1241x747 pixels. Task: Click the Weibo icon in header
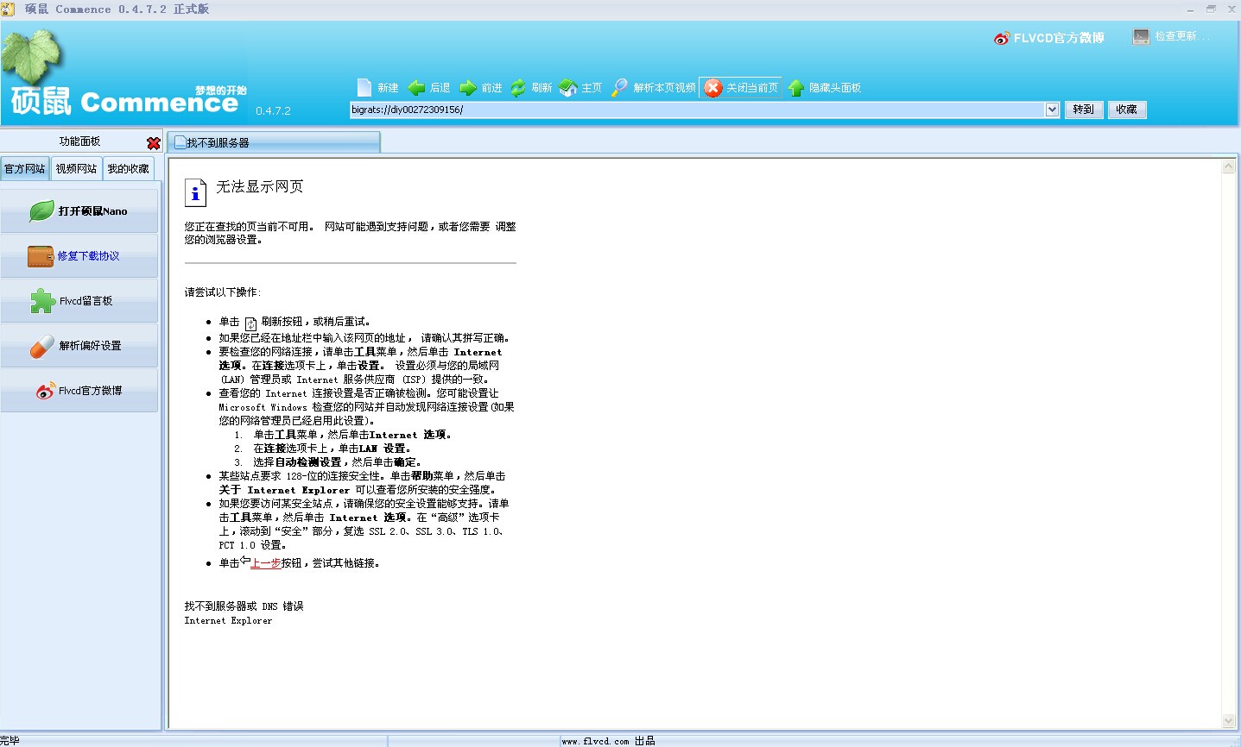[x=1002, y=38]
